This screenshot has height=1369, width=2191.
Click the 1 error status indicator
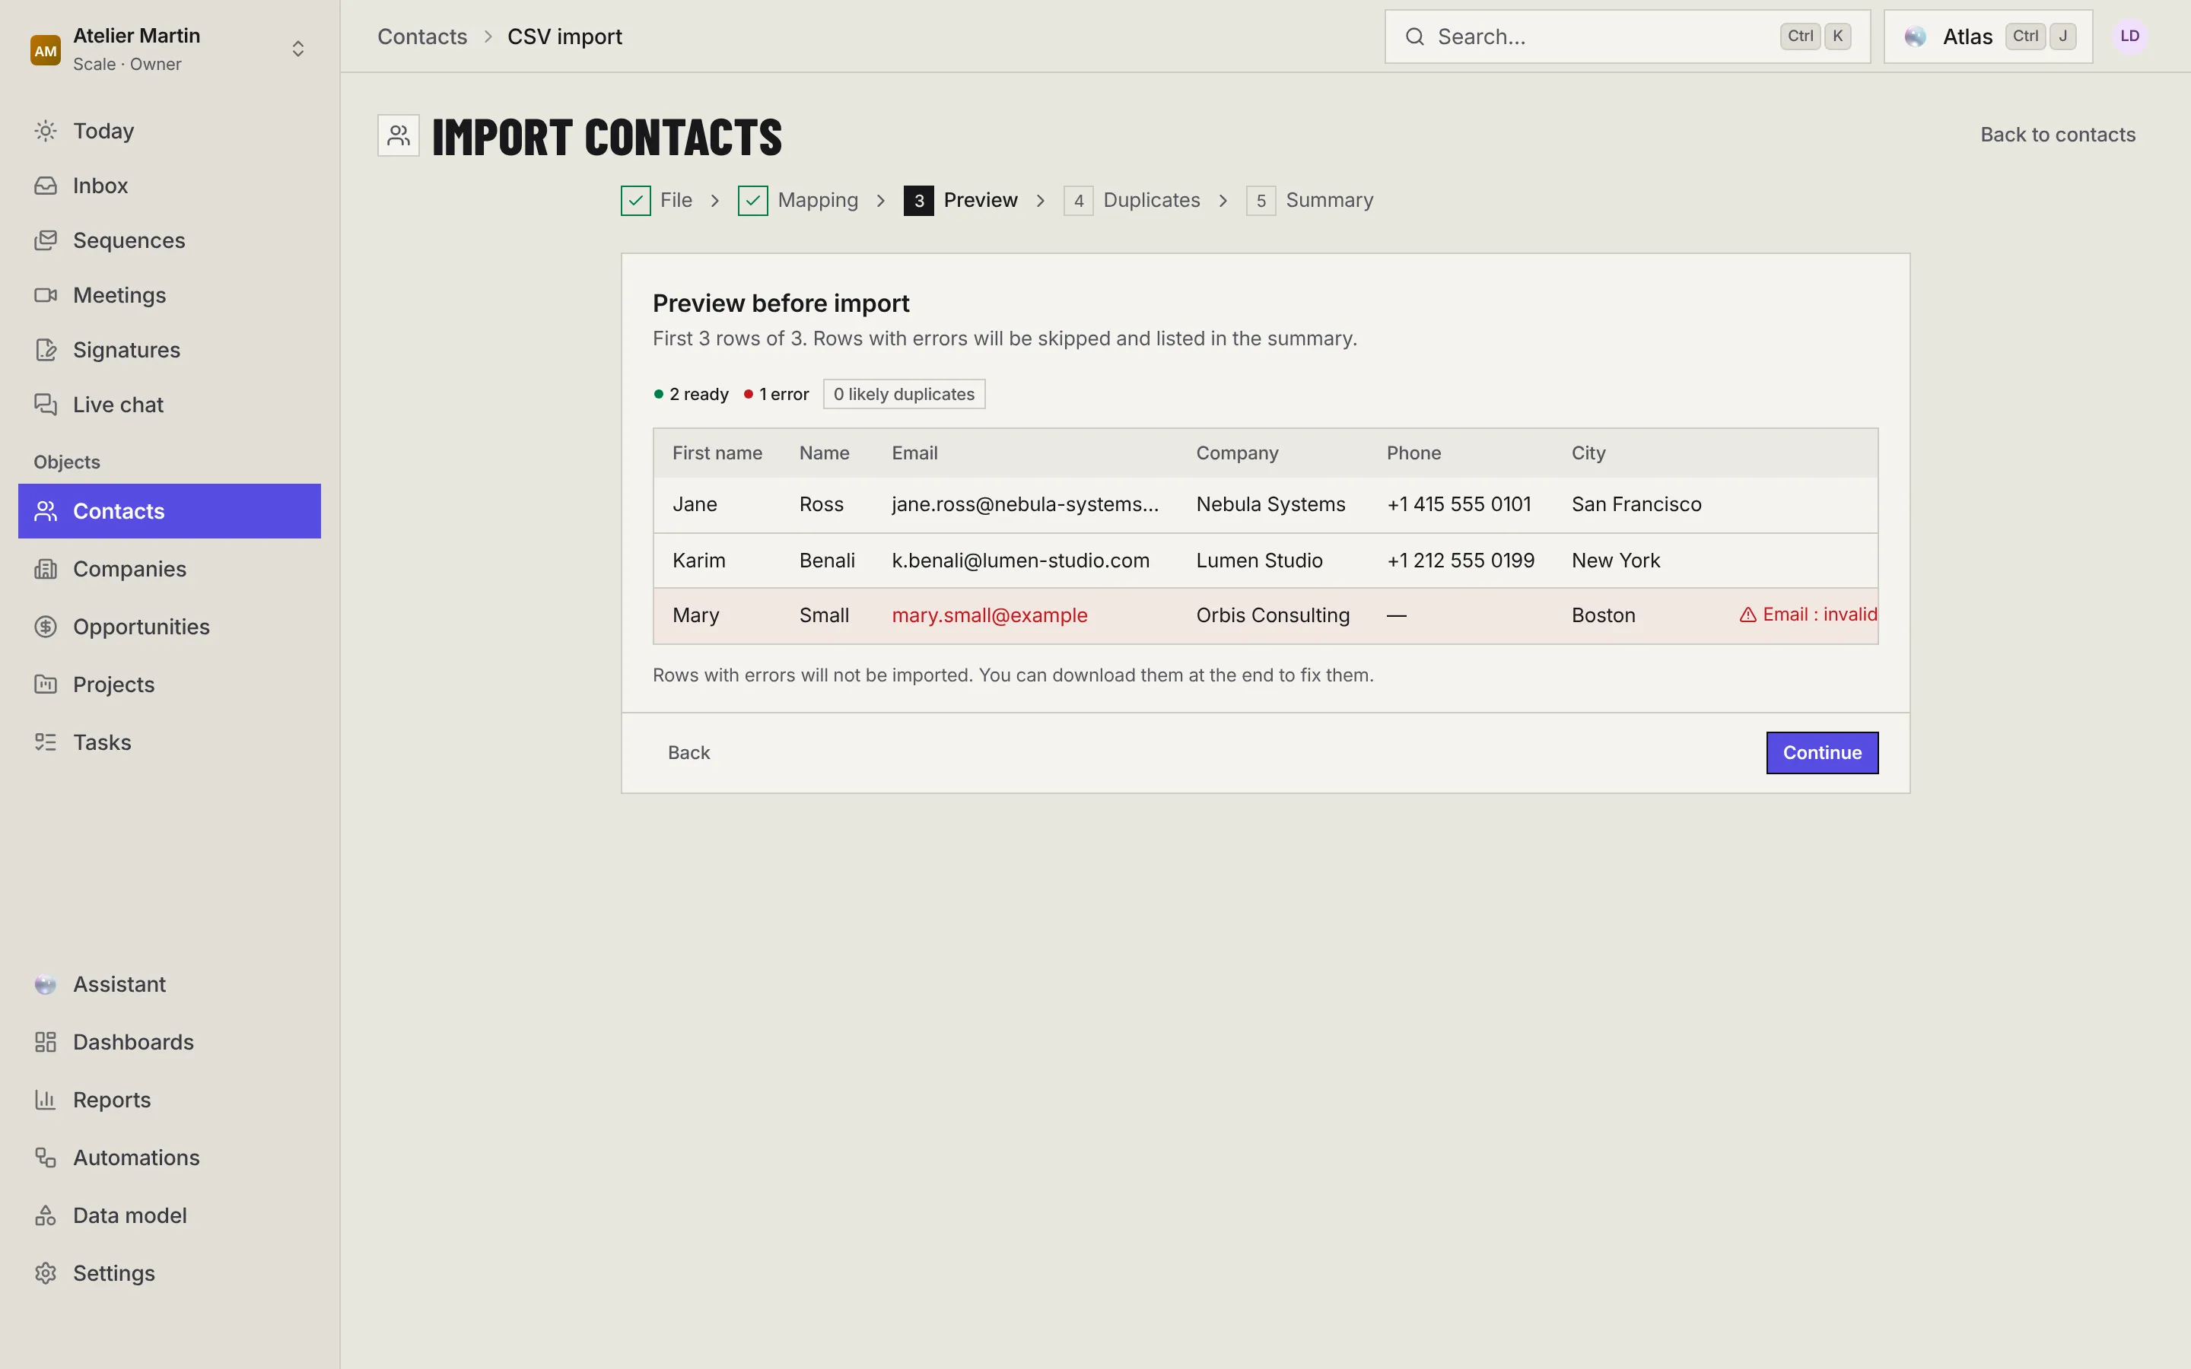[776, 394]
